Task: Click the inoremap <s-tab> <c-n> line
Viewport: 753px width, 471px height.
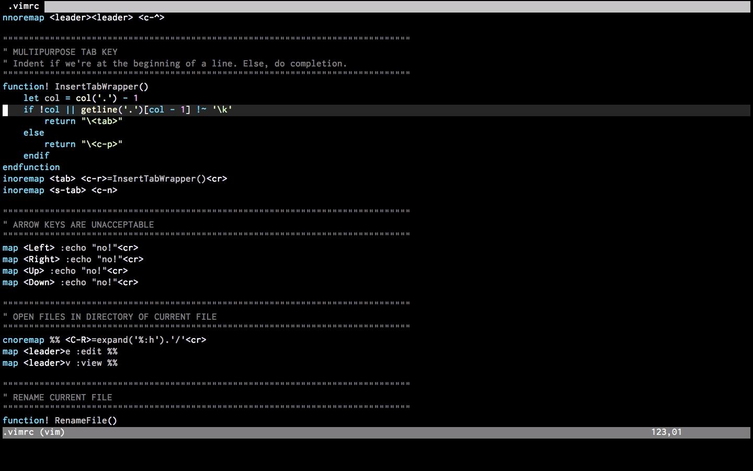Action: coord(60,190)
